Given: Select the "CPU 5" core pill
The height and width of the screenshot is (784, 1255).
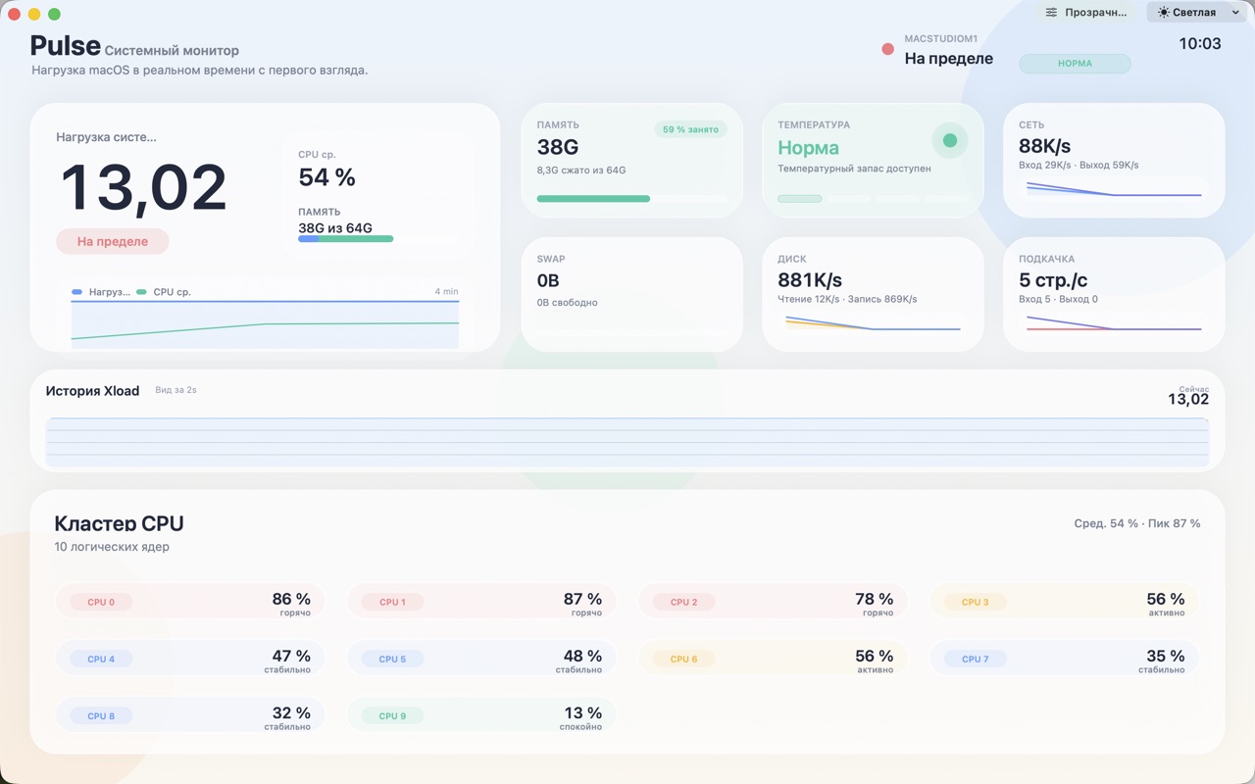Looking at the screenshot, I should click(x=392, y=659).
